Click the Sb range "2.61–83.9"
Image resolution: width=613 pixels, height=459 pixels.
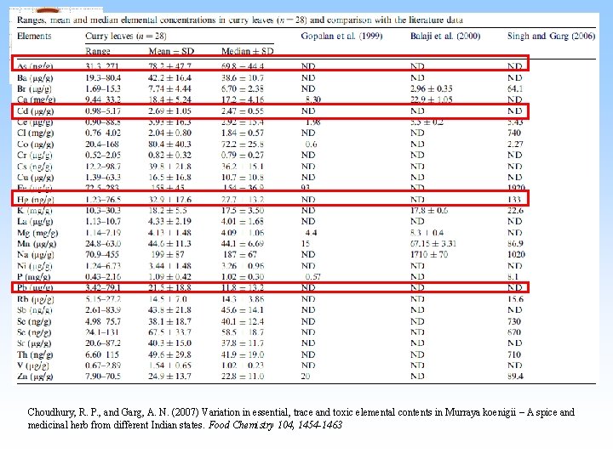tap(103, 310)
